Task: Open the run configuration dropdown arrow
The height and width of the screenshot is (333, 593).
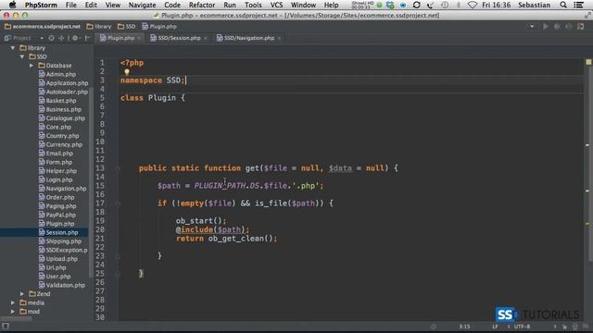Action: tap(532, 27)
